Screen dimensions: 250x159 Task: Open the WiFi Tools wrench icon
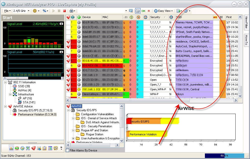pos(56,148)
